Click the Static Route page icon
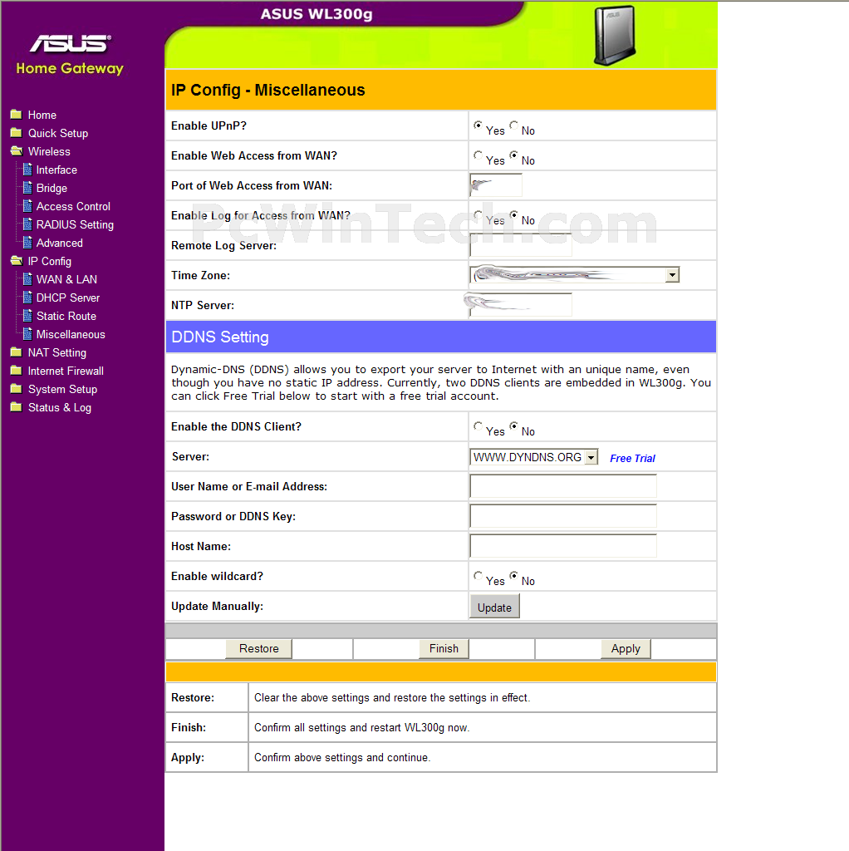Viewport: 849px width, 851px height. pos(27,316)
